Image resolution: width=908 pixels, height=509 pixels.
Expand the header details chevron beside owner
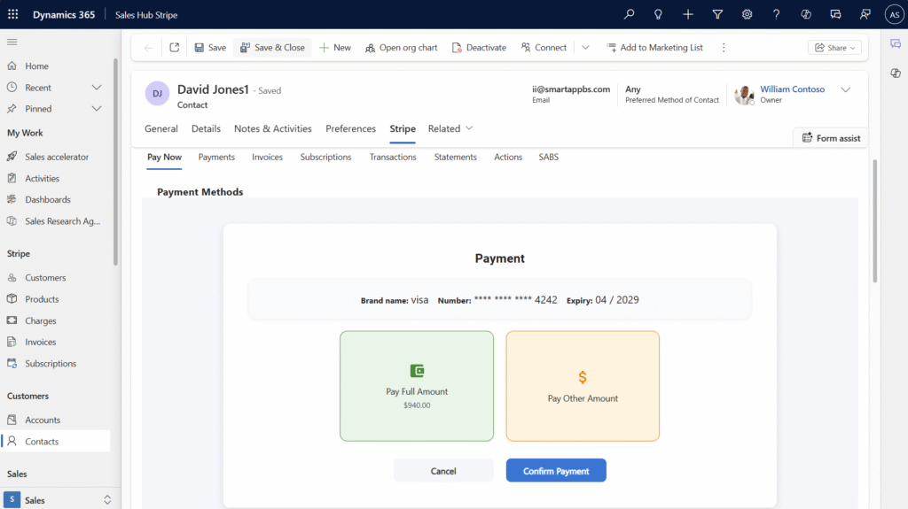pyautogui.click(x=846, y=89)
